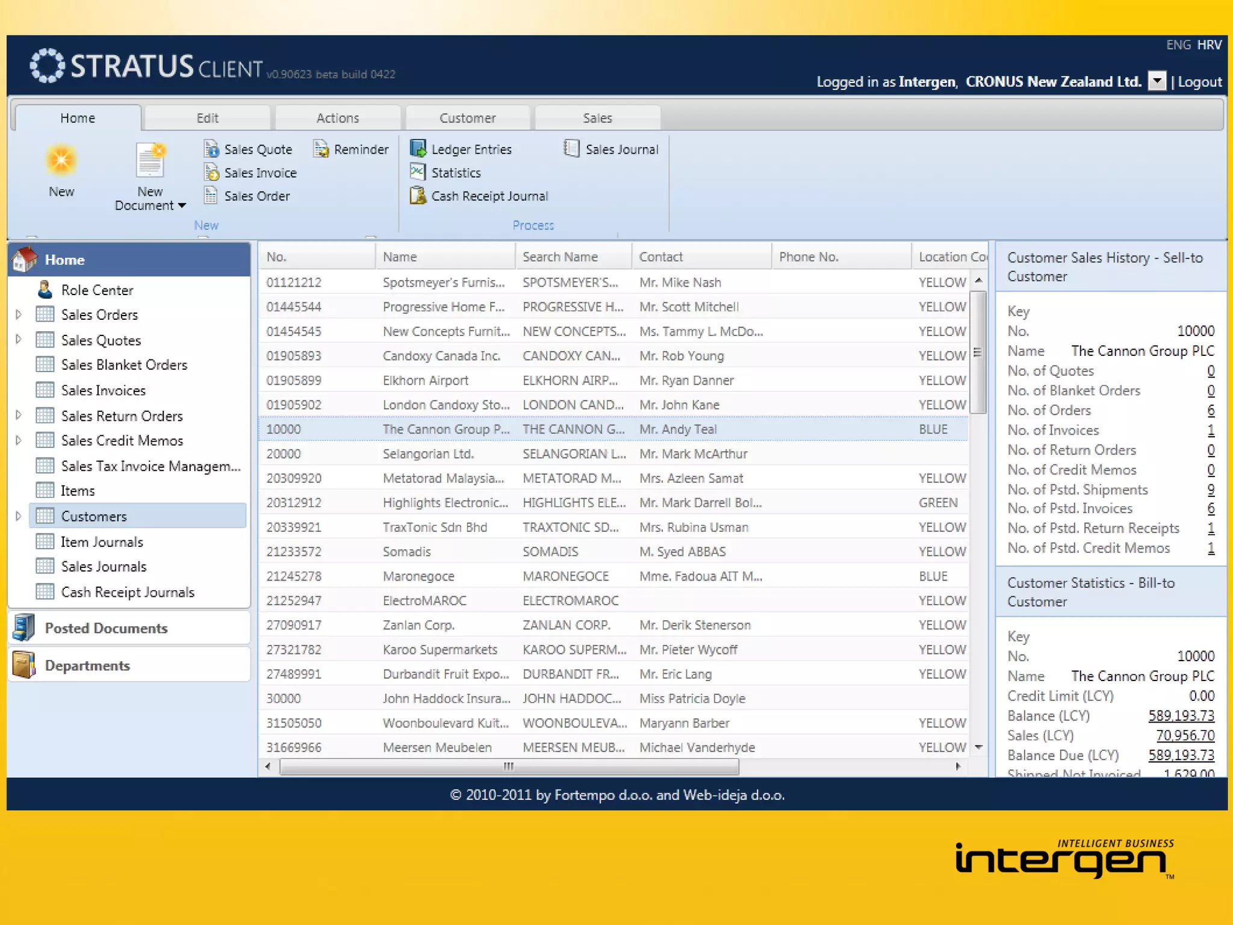Open Sales Credit Memos list icon
1233x925 pixels.
coord(45,440)
